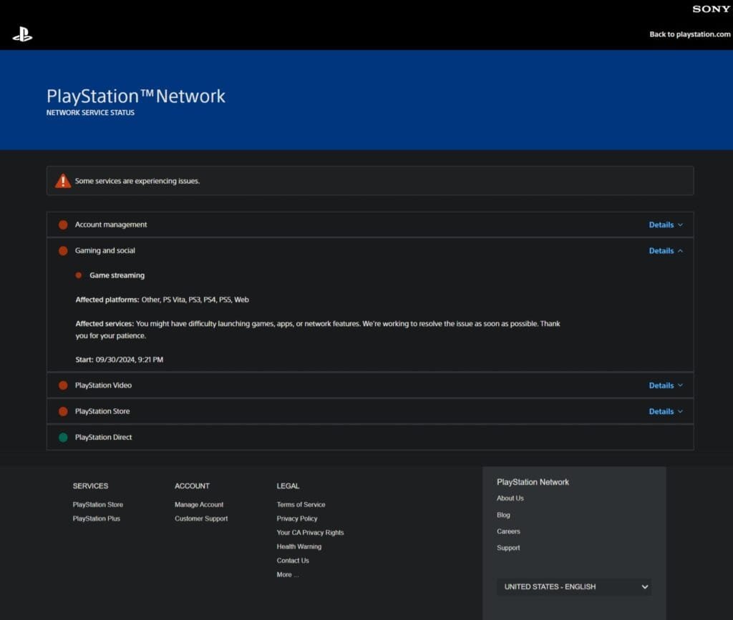This screenshot has height=620, width=733.
Task: Open Contact Us link
Action: (293, 561)
